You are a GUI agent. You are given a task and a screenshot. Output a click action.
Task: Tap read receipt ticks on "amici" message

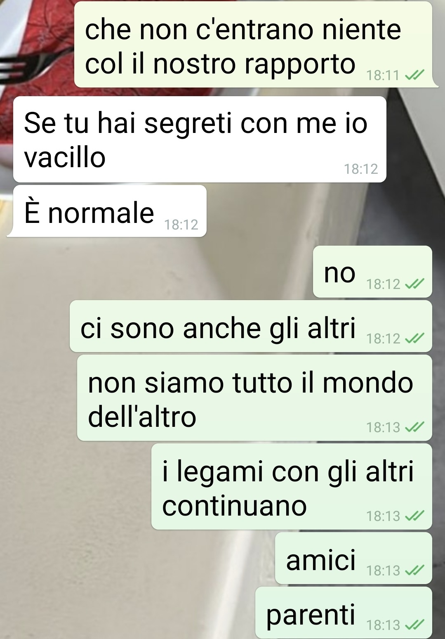point(414,571)
